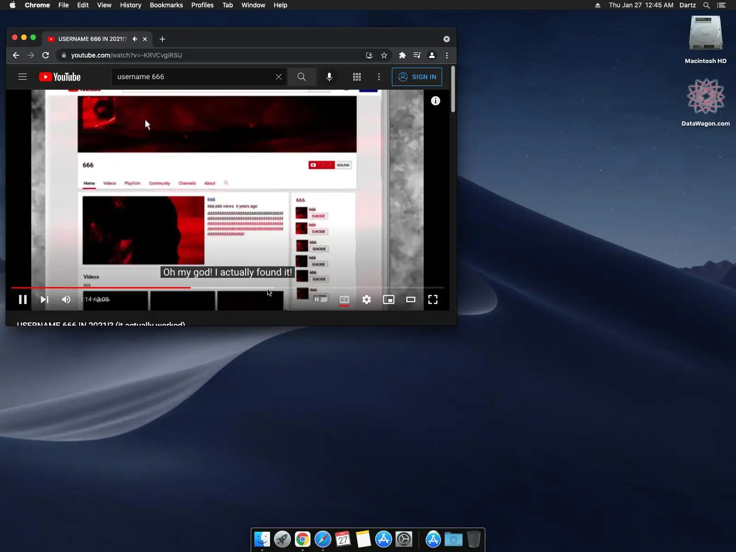Bookmark this tab with the star

click(384, 55)
